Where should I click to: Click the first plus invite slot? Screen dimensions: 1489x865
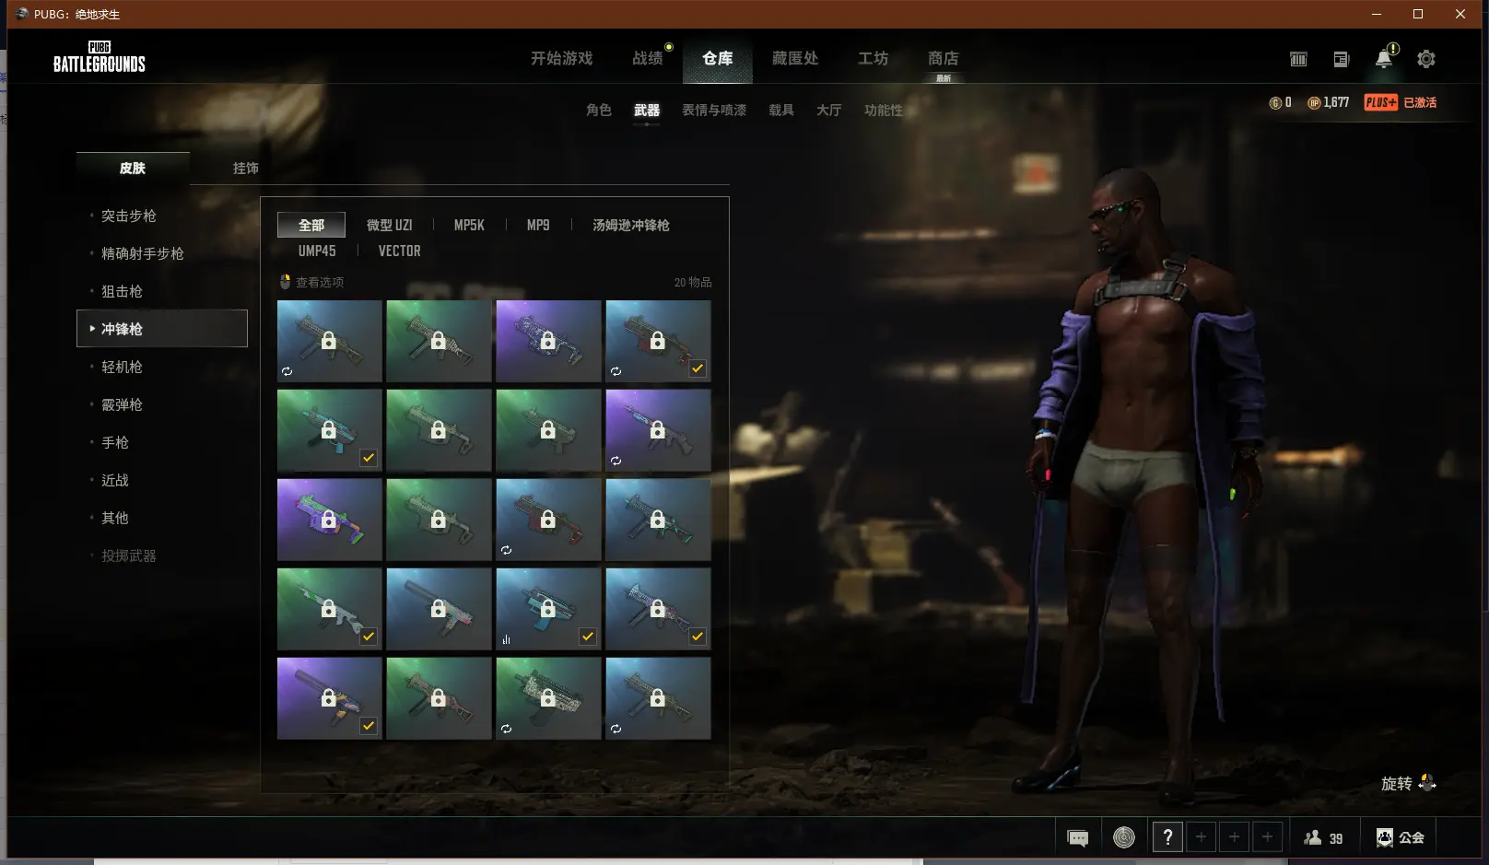tap(1201, 837)
